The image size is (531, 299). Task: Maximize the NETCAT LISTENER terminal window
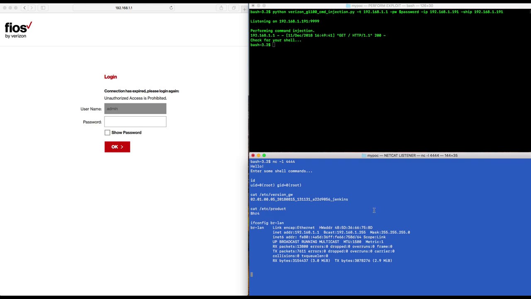point(264,155)
